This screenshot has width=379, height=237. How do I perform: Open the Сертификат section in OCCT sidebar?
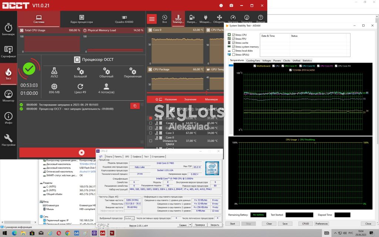pyautogui.click(x=9, y=51)
